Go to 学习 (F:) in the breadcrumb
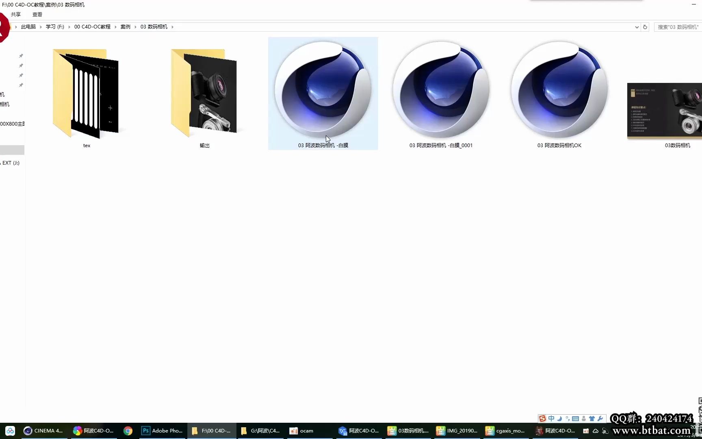The width and height of the screenshot is (702, 439). [x=55, y=27]
